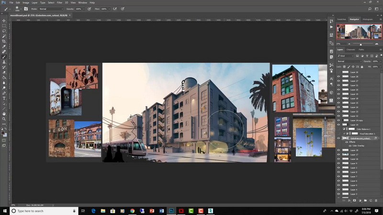Open the Windows Start menu
The width and height of the screenshot is (383, 215).
click(5, 211)
